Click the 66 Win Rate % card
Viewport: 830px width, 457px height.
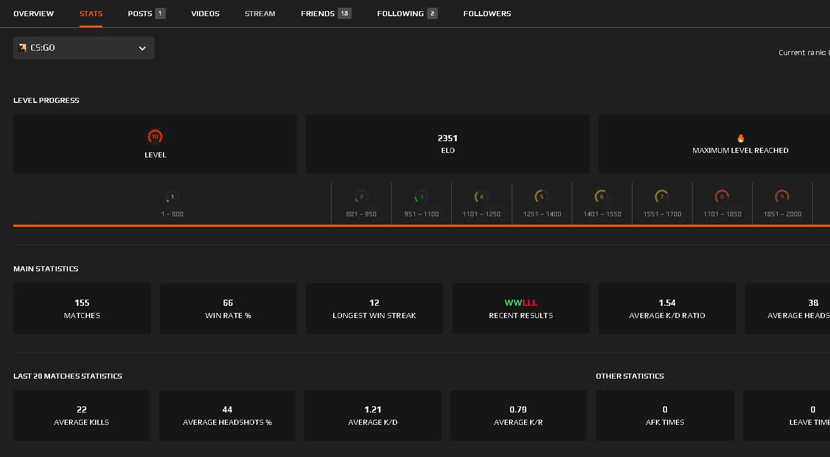(228, 309)
